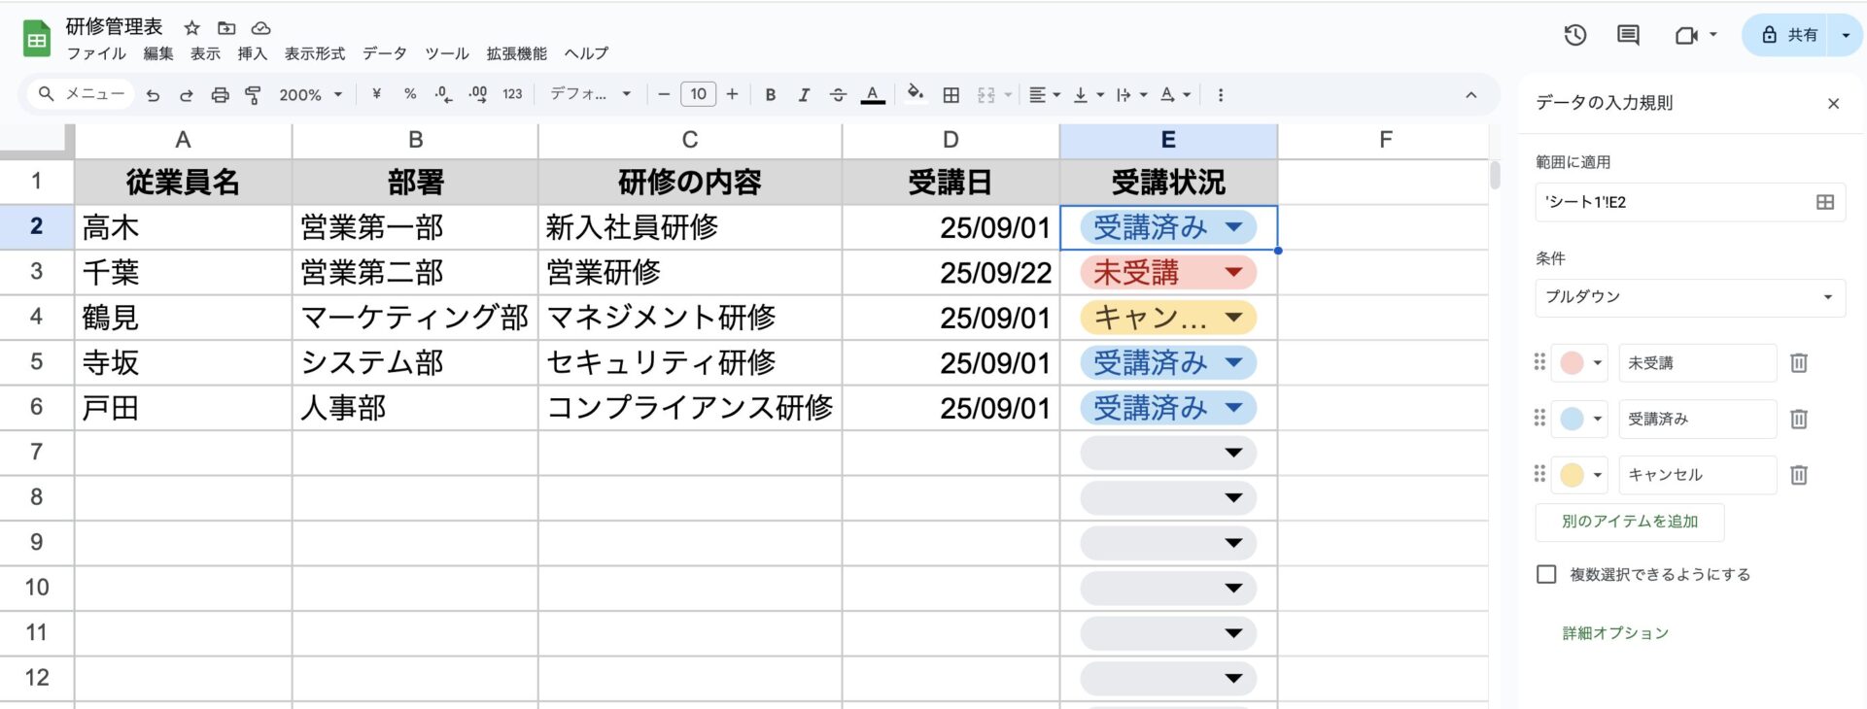The image size is (1867, 709).
Task: Click the borders grid icon
Action: pyautogui.click(x=951, y=95)
